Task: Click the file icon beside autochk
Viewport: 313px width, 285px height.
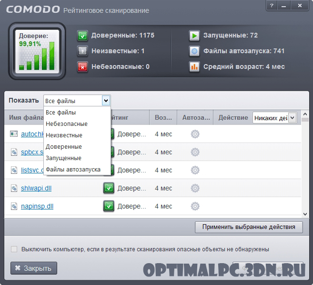Action: (x=14, y=134)
